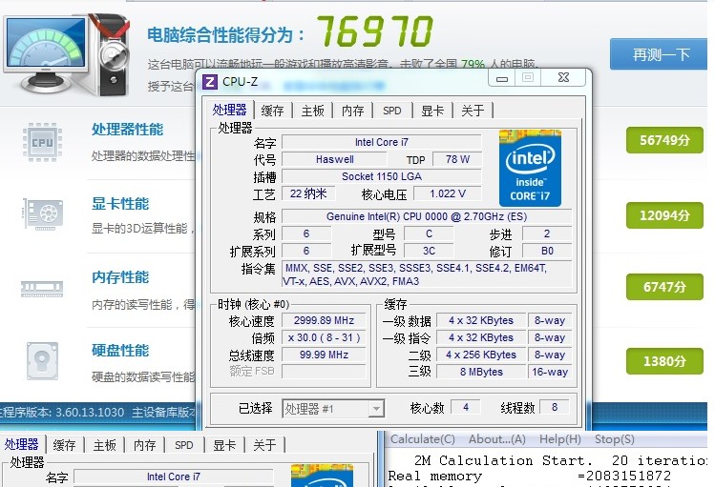Click the 线程数 value 8
This screenshot has width=715, height=487.
555,407
